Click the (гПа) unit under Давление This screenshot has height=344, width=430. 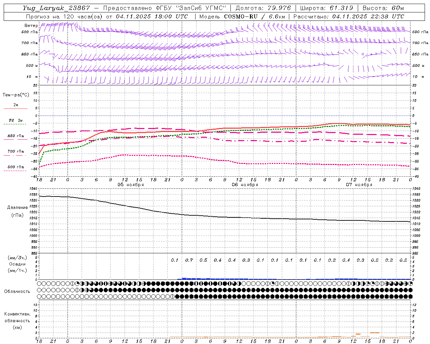17,215
